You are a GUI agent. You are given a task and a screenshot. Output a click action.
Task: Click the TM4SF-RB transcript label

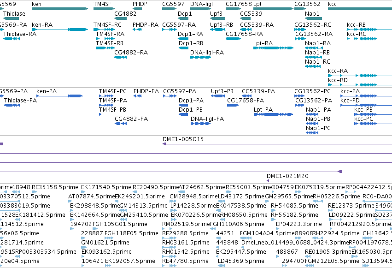pos(110,43)
